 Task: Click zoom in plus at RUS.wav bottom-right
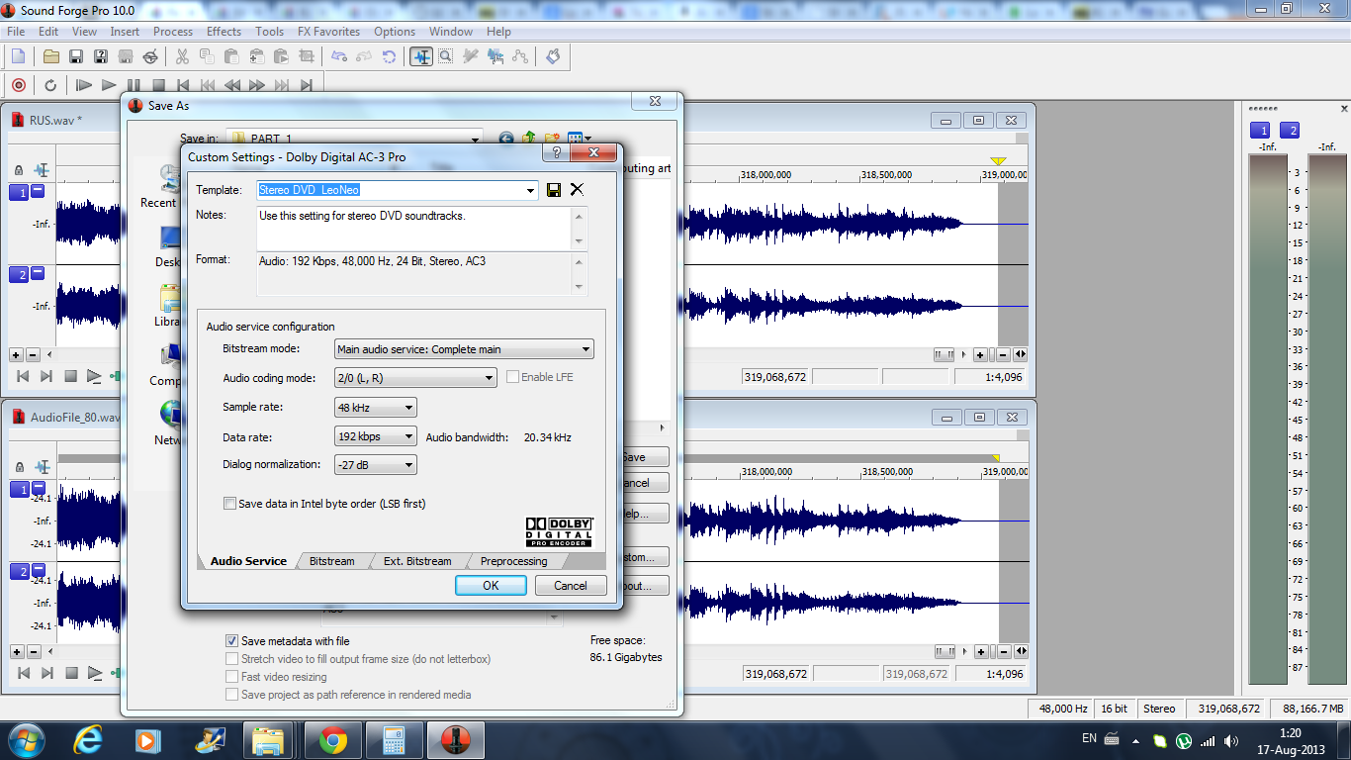coord(980,354)
